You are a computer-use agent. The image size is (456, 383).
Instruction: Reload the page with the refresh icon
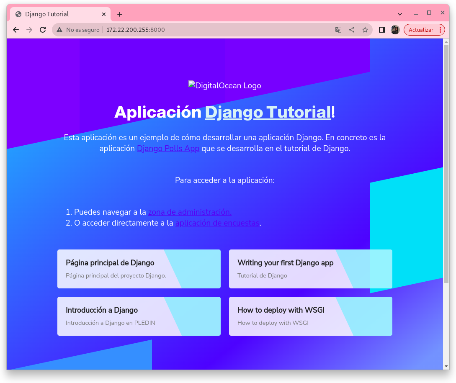[x=42, y=30]
